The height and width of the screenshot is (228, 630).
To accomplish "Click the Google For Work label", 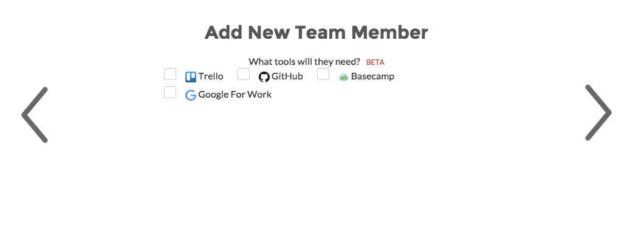I will point(235,95).
